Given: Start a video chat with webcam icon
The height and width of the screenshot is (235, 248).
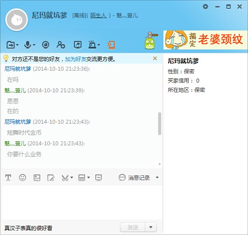Looking at the screenshot, I should coord(46,45).
